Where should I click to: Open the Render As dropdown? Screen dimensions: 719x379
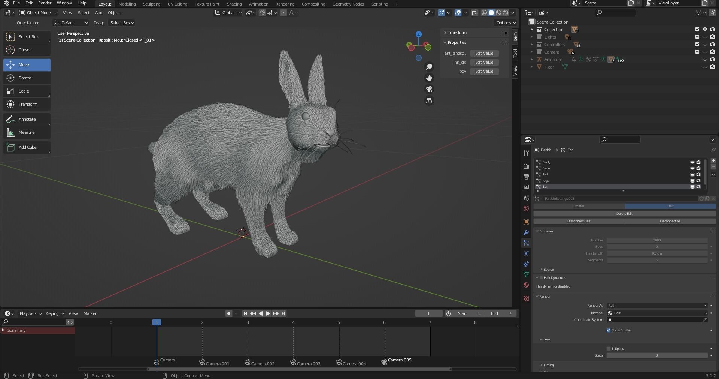pyautogui.click(x=657, y=306)
